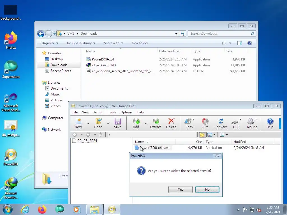Click the Open toolbar icon in PowerISO
287x215 pixels.
98,123
